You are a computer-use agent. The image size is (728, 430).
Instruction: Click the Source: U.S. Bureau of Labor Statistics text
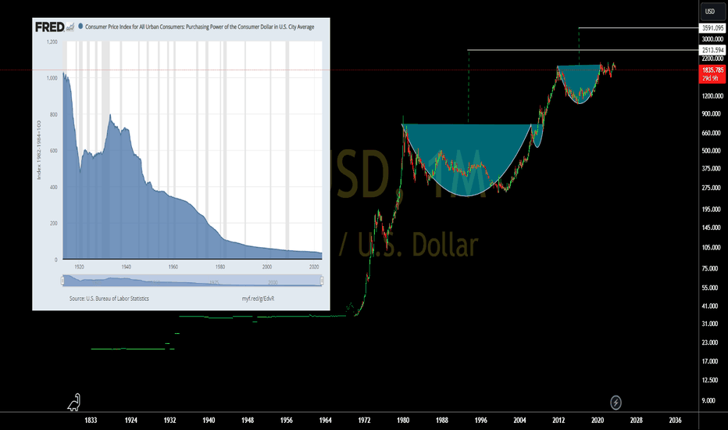tap(109, 299)
